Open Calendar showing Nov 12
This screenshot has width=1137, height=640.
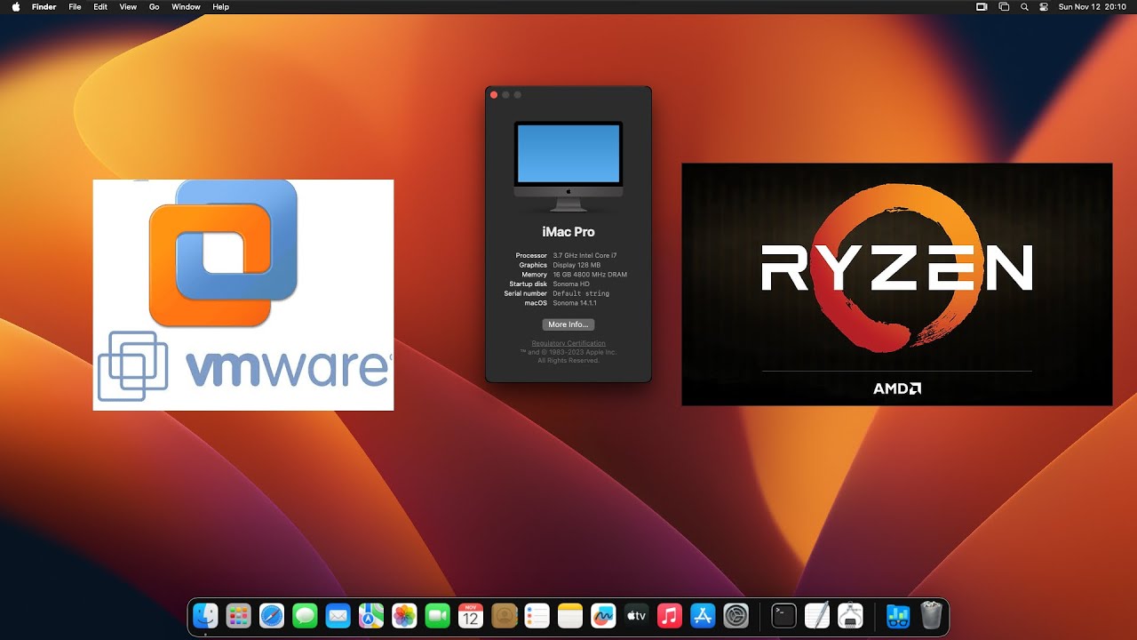470,615
